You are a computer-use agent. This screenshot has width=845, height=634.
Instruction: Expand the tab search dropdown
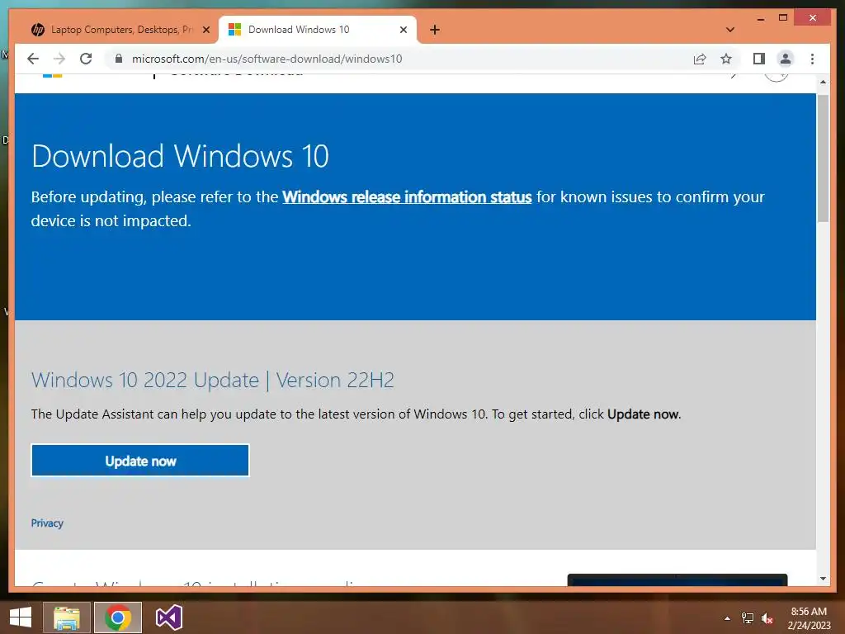(x=730, y=30)
